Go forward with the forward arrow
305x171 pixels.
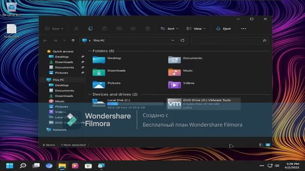click(x=55, y=40)
